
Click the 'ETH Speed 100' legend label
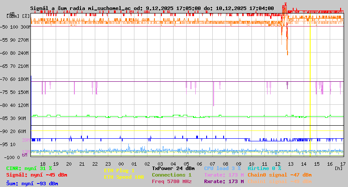click(124, 177)
